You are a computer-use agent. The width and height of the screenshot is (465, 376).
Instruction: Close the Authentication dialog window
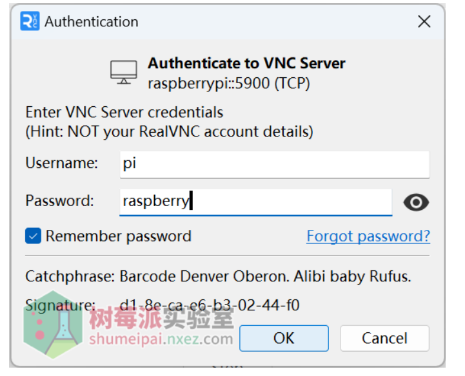click(424, 21)
